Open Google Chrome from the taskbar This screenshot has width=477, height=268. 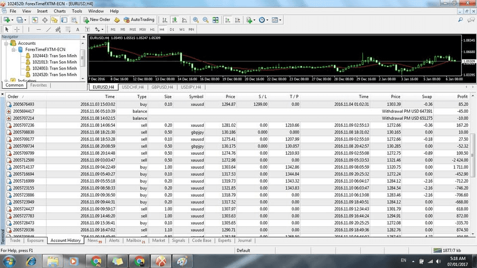point(95,260)
